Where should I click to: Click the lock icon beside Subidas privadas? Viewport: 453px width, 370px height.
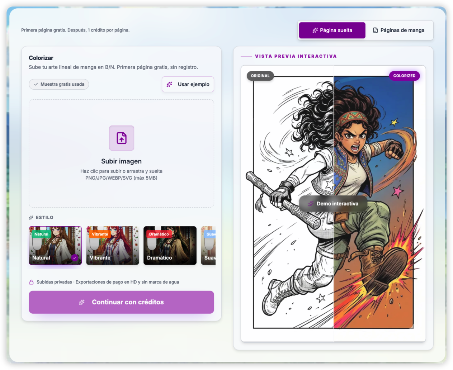pyautogui.click(x=31, y=282)
